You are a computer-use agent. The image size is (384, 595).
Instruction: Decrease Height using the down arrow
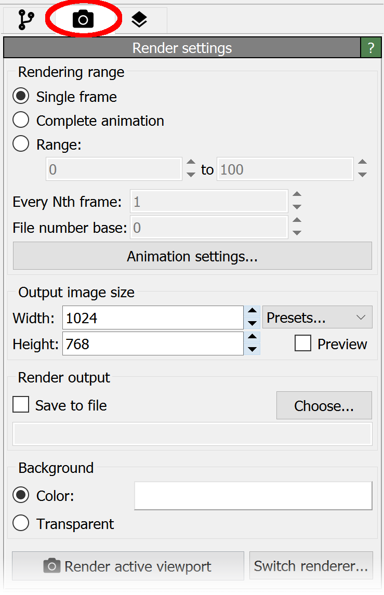252,349
